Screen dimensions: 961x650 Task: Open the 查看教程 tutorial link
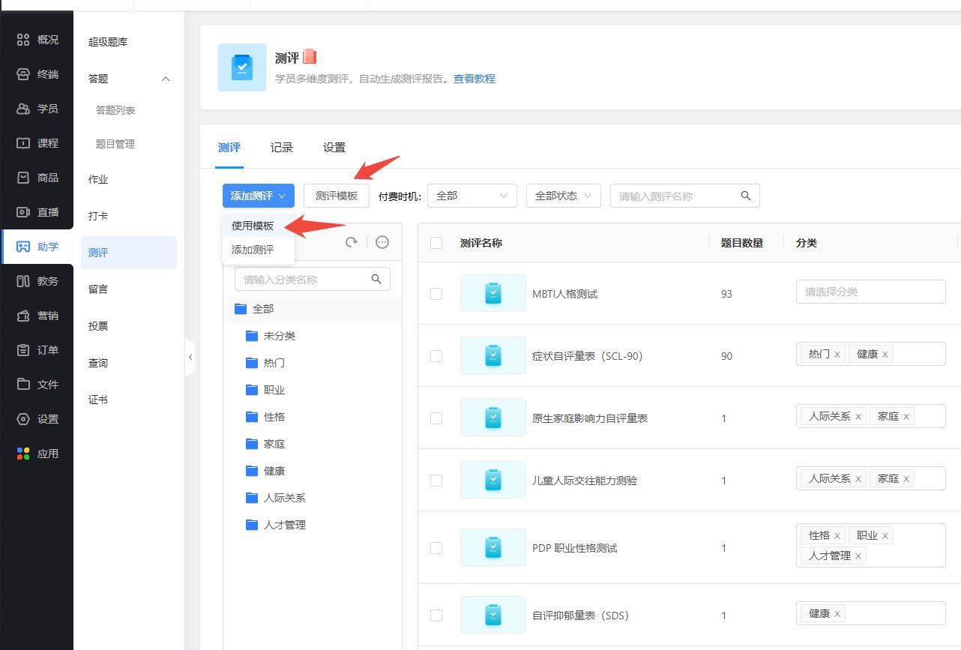coord(474,79)
